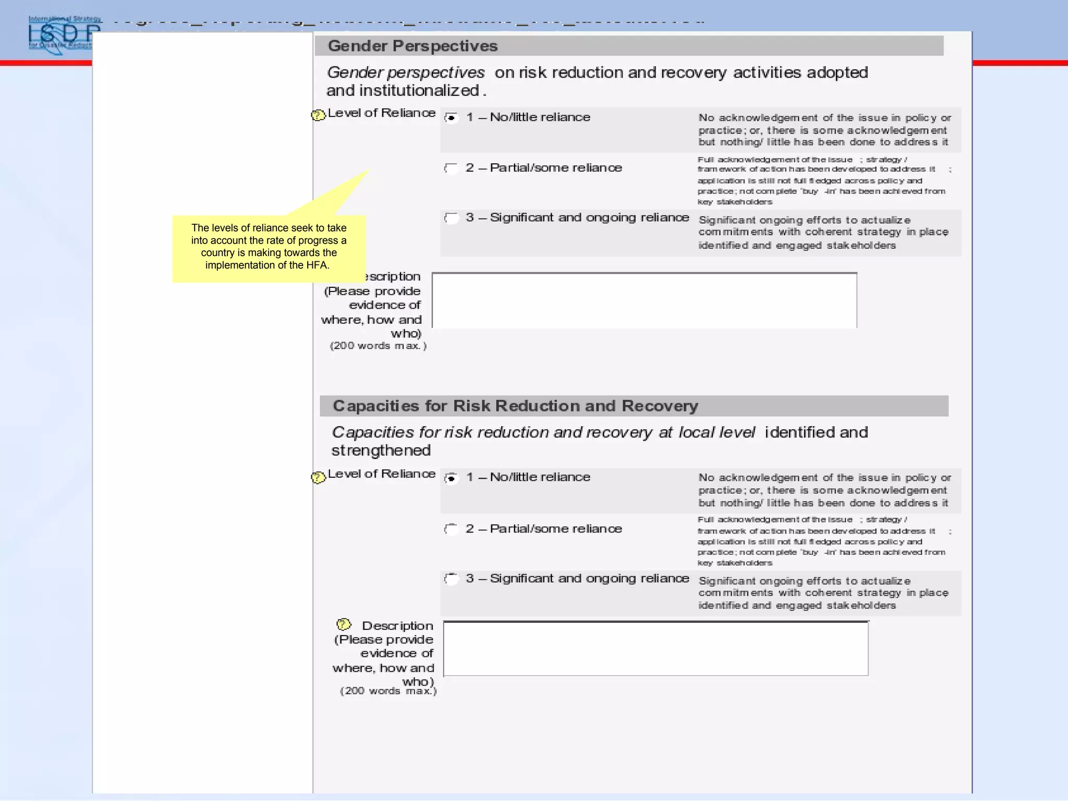Click the Description label in Capacities section
Image resolution: width=1068 pixels, height=801 pixels.
[x=397, y=625]
